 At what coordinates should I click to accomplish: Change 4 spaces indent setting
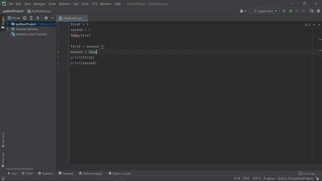point(269,178)
